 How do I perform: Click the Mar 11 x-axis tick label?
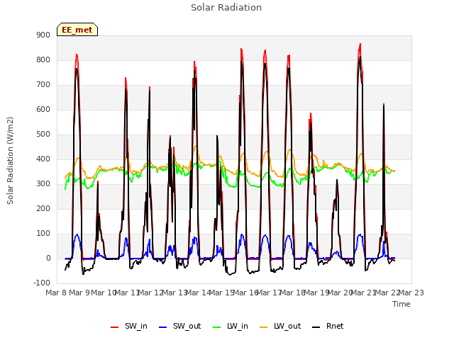pyautogui.click(x=128, y=293)
